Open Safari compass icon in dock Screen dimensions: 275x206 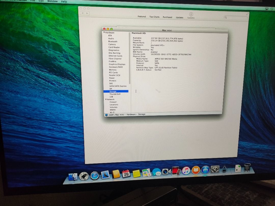[94, 175]
